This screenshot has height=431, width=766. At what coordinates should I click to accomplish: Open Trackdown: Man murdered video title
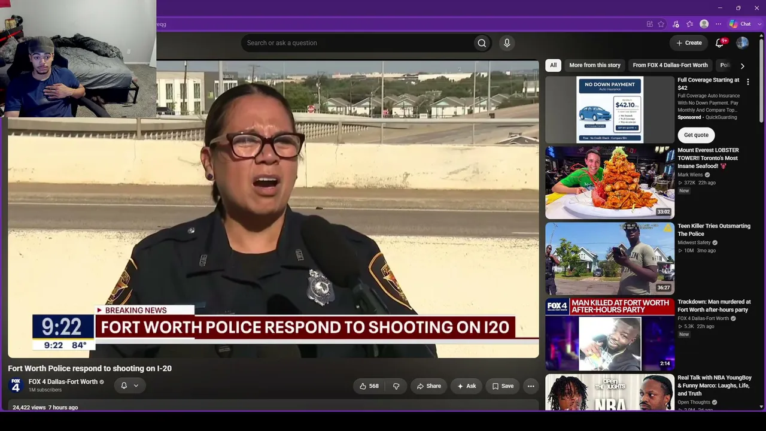point(714,306)
